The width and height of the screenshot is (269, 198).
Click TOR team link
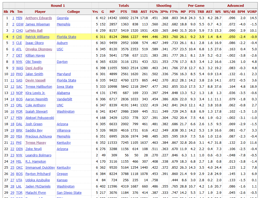point(19,193)
